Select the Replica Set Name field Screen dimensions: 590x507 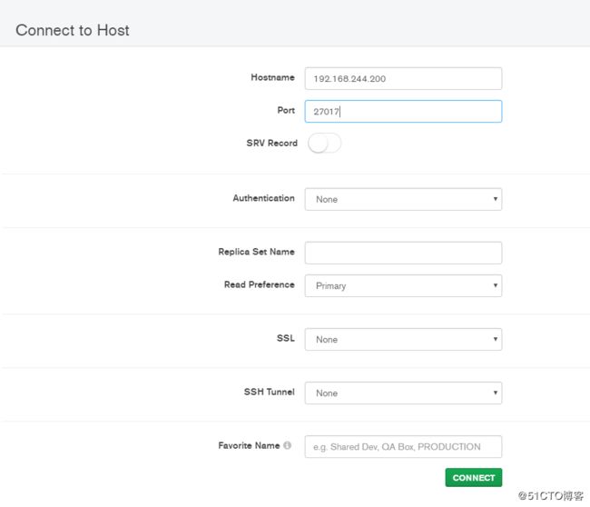coord(403,253)
